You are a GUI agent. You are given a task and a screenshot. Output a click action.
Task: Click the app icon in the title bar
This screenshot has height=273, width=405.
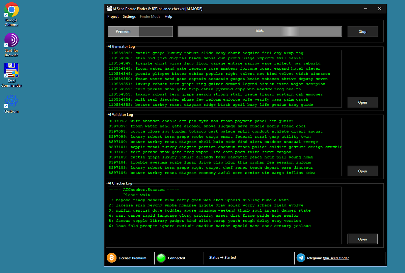pos(109,9)
